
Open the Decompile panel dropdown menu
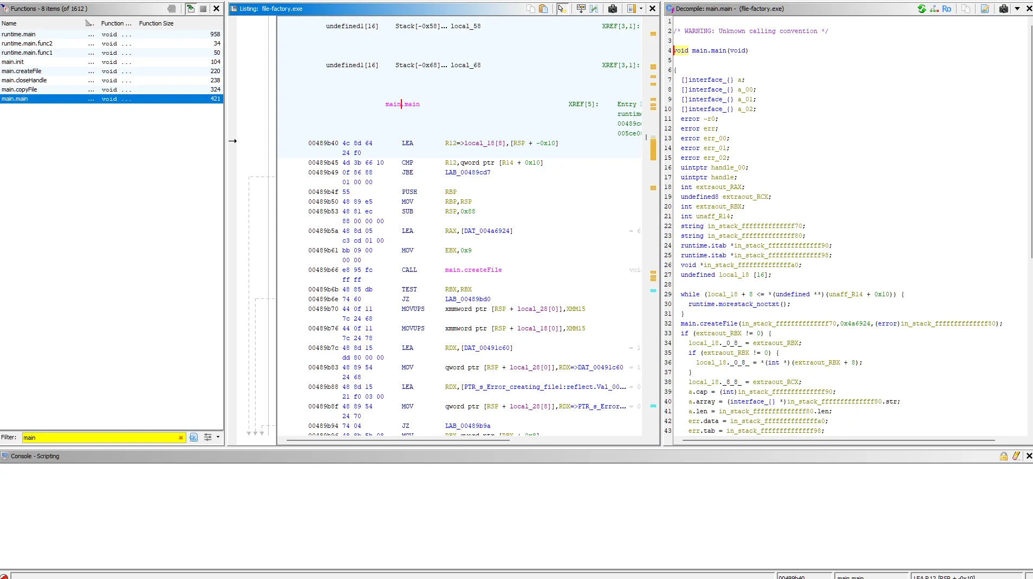point(1017,9)
